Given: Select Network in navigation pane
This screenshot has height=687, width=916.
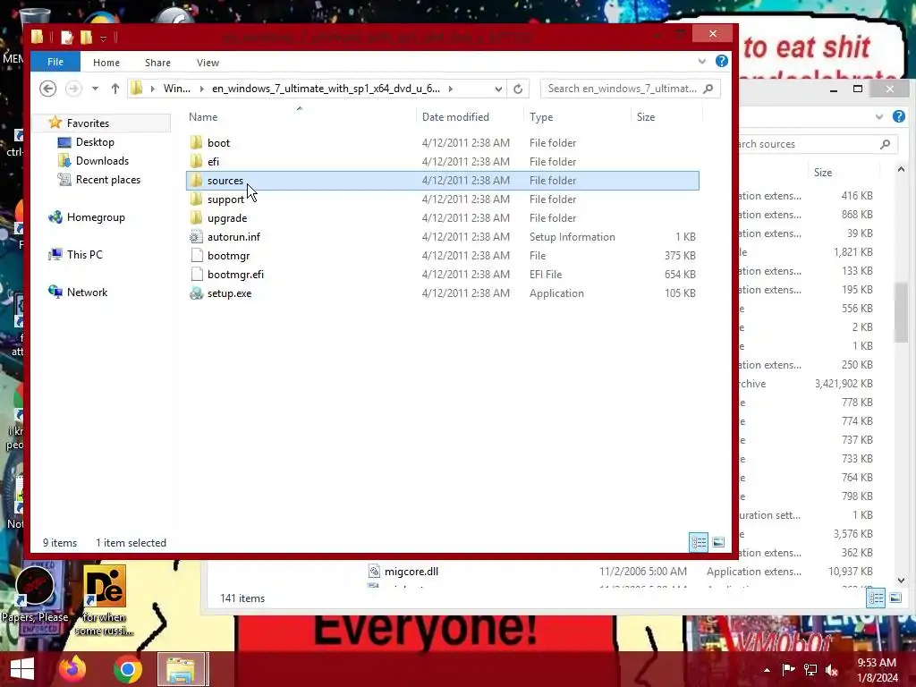Looking at the screenshot, I should (x=87, y=293).
